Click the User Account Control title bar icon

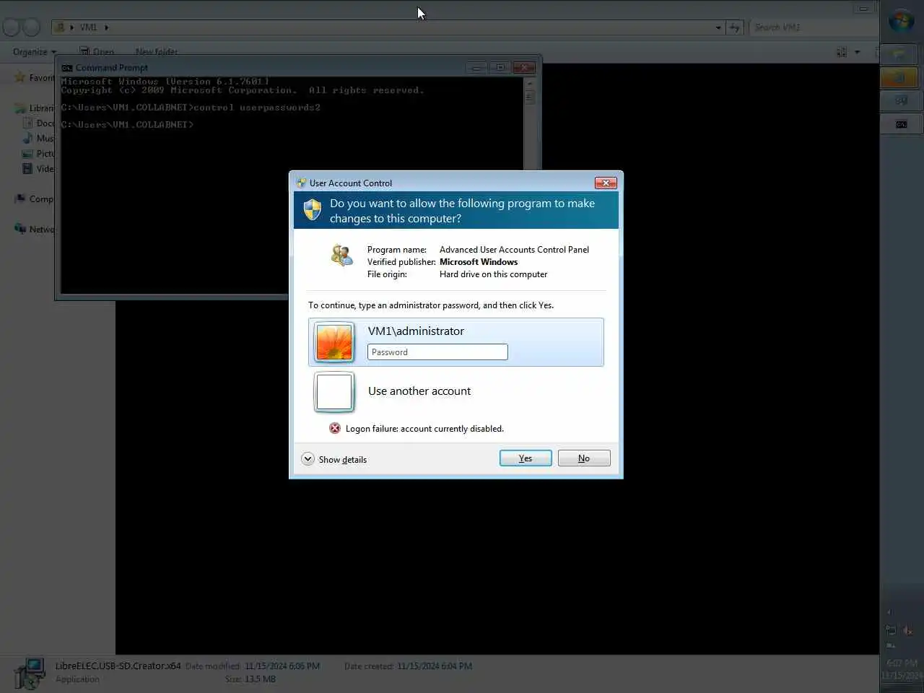tap(302, 183)
